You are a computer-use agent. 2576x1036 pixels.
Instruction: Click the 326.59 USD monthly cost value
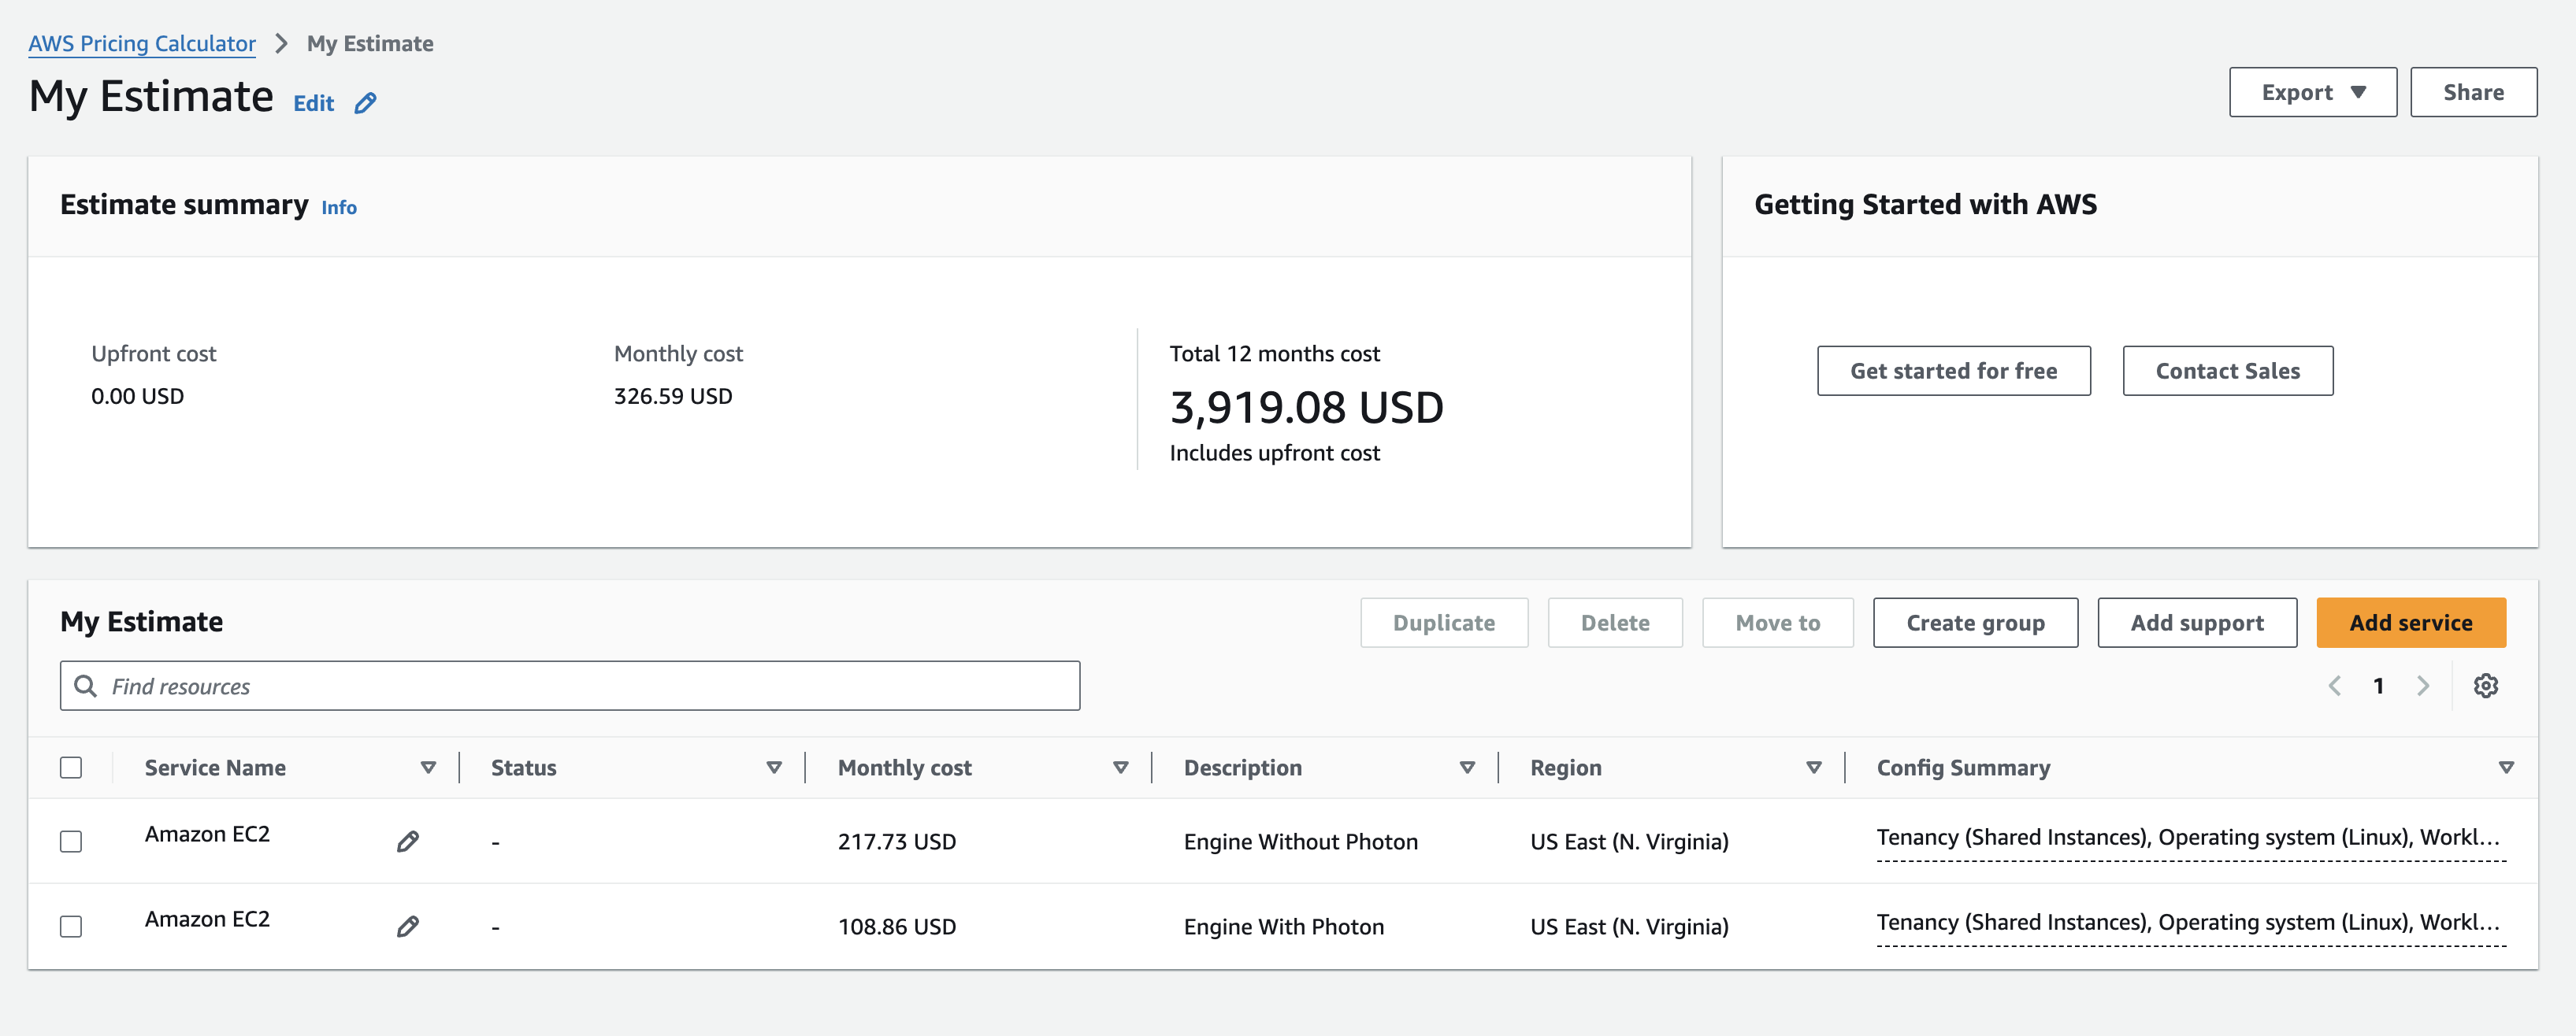coord(673,396)
